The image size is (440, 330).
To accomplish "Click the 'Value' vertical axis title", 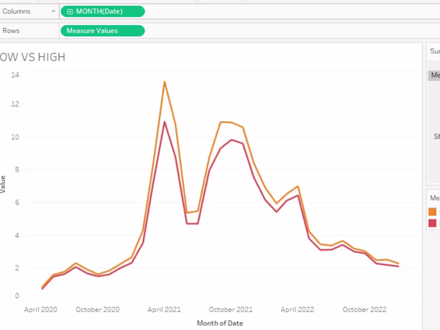I will coord(3,184).
